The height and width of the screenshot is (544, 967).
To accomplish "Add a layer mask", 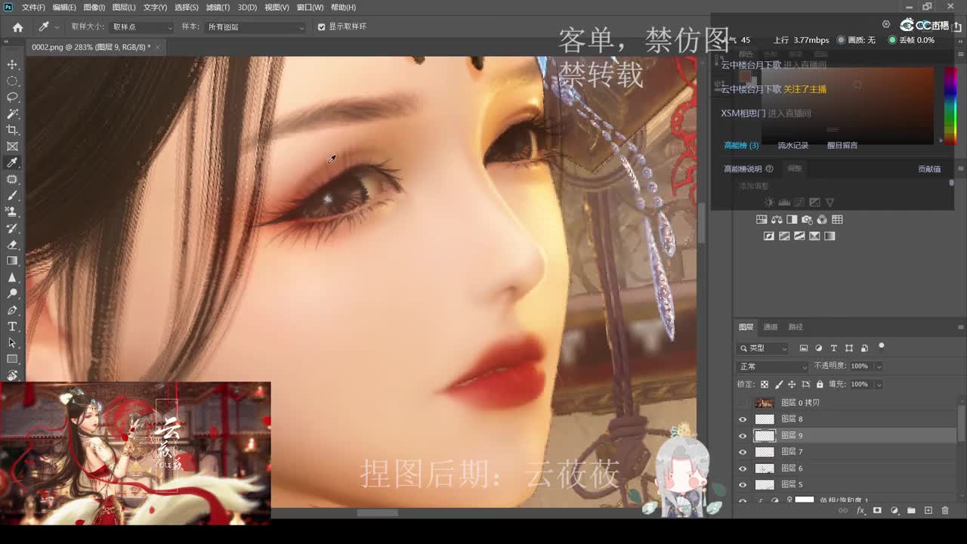I will point(877,511).
